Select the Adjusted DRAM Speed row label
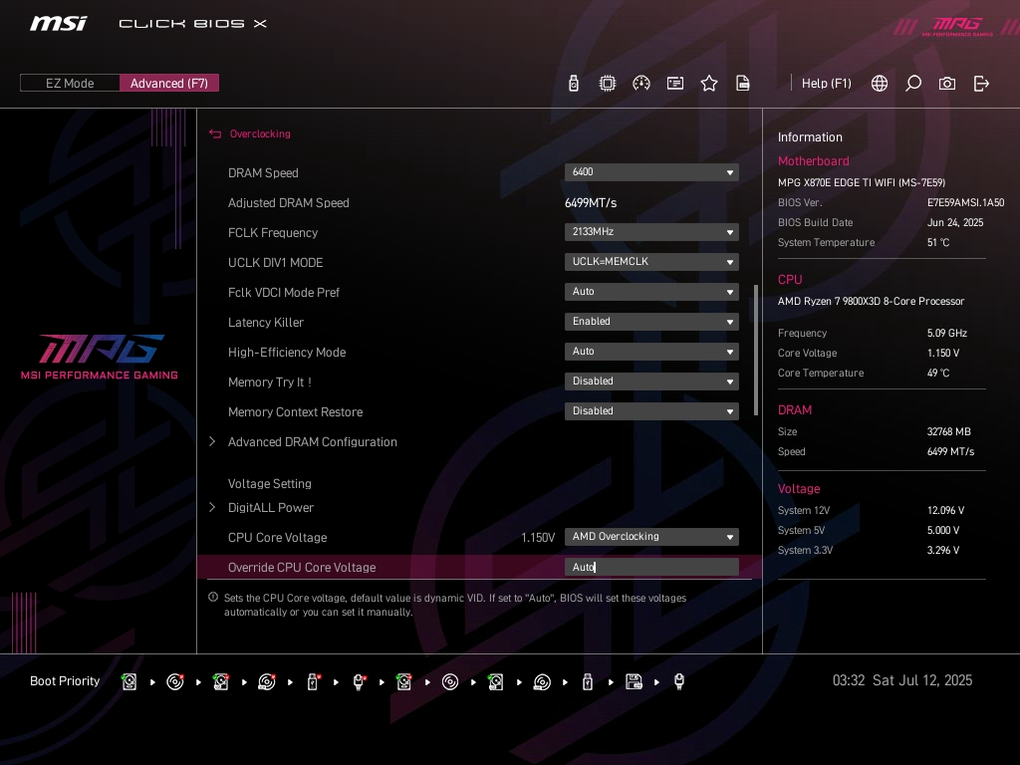The image size is (1020, 765). pyautogui.click(x=288, y=203)
